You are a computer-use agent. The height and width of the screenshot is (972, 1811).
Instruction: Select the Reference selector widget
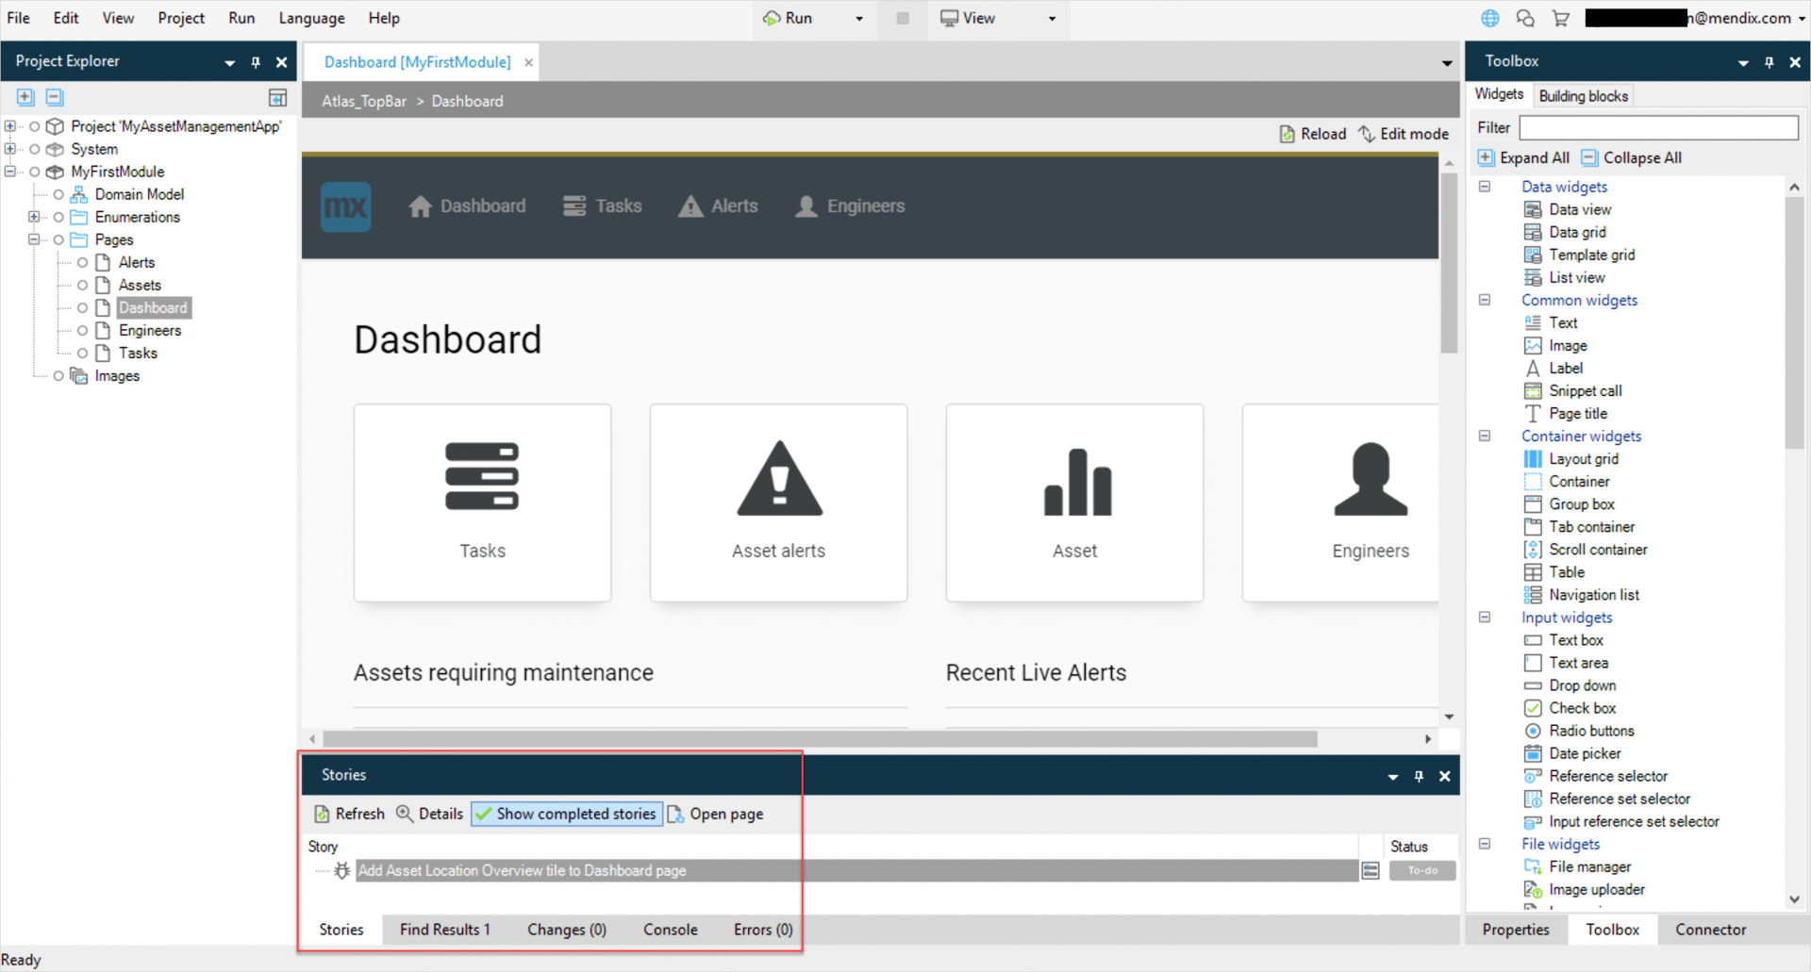click(x=1607, y=776)
